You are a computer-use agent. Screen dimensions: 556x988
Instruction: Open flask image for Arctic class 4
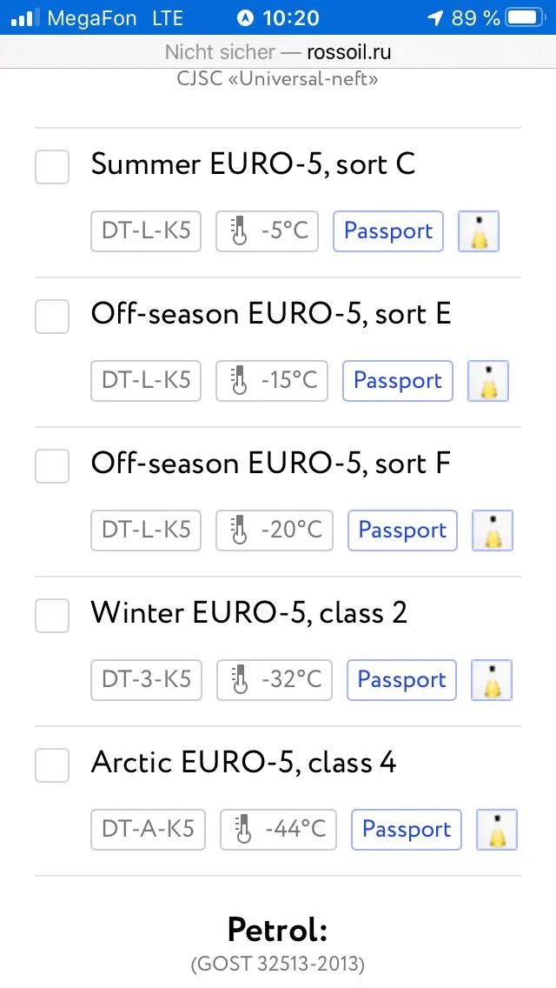tap(497, 830)
